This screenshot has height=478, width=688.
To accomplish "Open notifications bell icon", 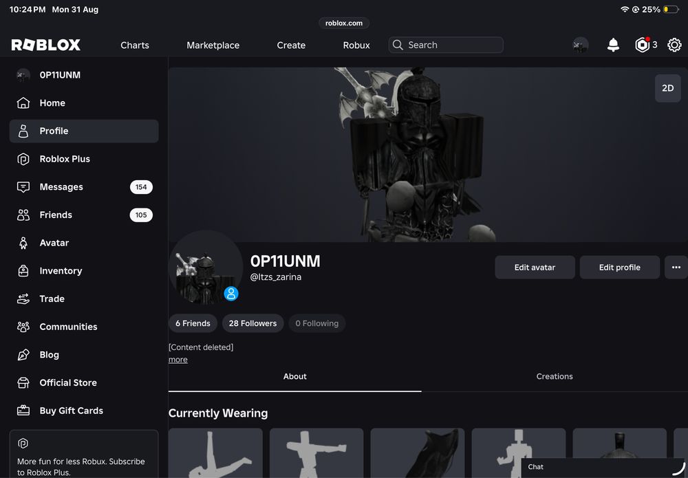I will 613,45.
